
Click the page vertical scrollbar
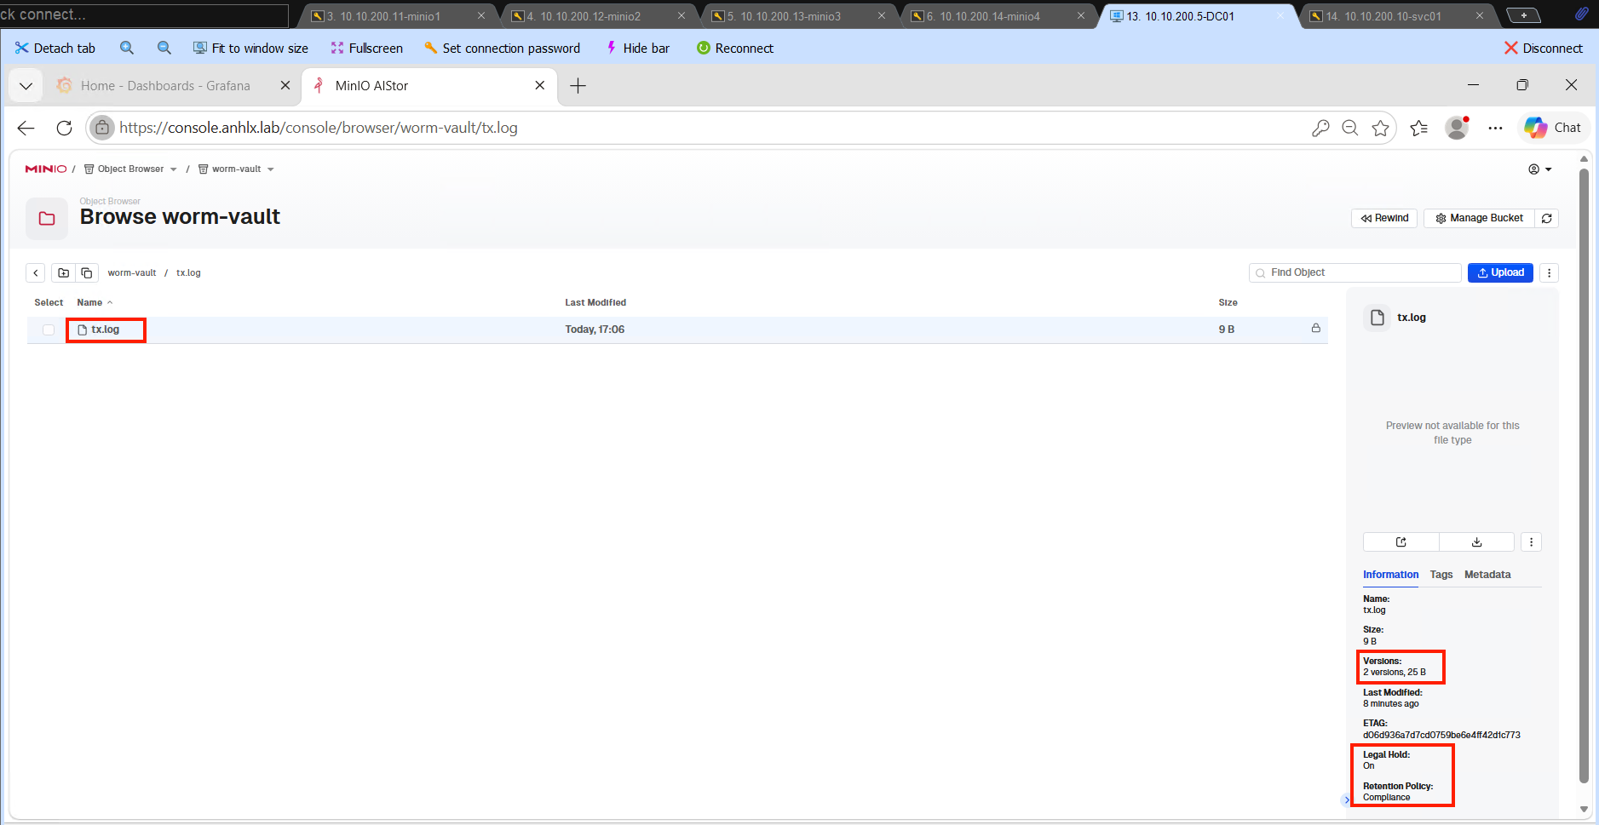pyautogui.click(x=1584, y=475)
